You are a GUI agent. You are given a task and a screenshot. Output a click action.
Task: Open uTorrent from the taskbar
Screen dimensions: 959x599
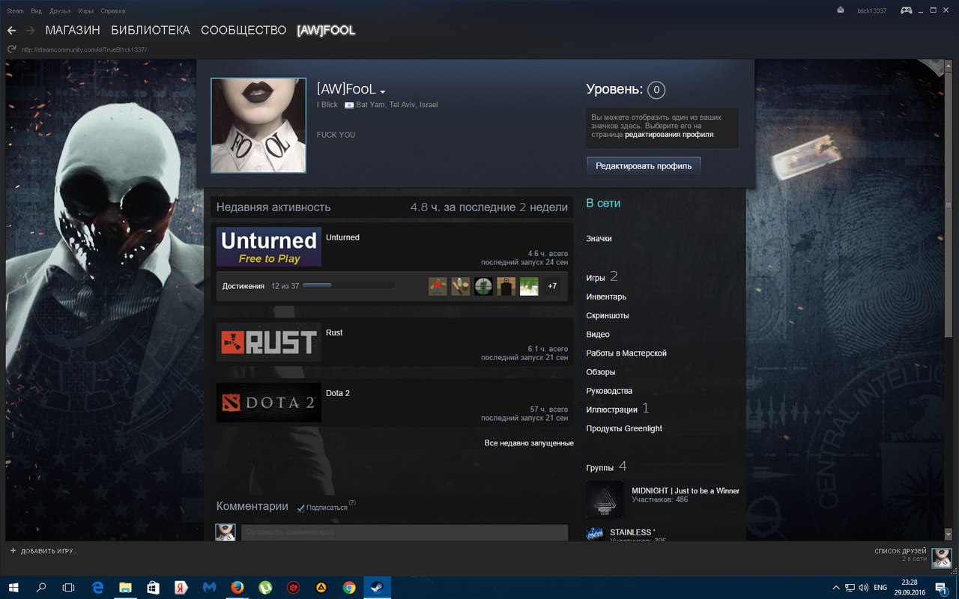264,588
